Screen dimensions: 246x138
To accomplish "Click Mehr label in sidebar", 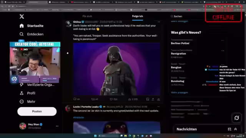I will click(31, 102).
